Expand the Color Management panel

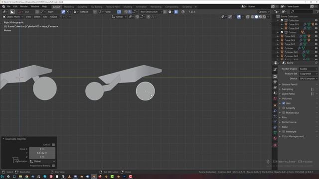(293, 136)
